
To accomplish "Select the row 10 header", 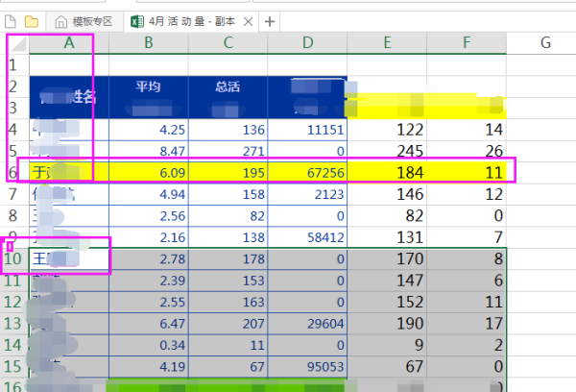I will click(x=16, y=258).
